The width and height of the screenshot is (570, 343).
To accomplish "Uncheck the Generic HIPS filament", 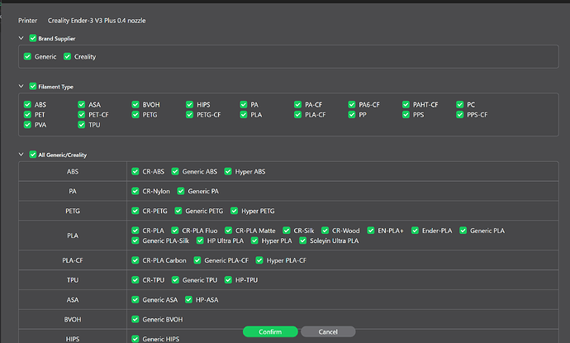I will point(135,339).
